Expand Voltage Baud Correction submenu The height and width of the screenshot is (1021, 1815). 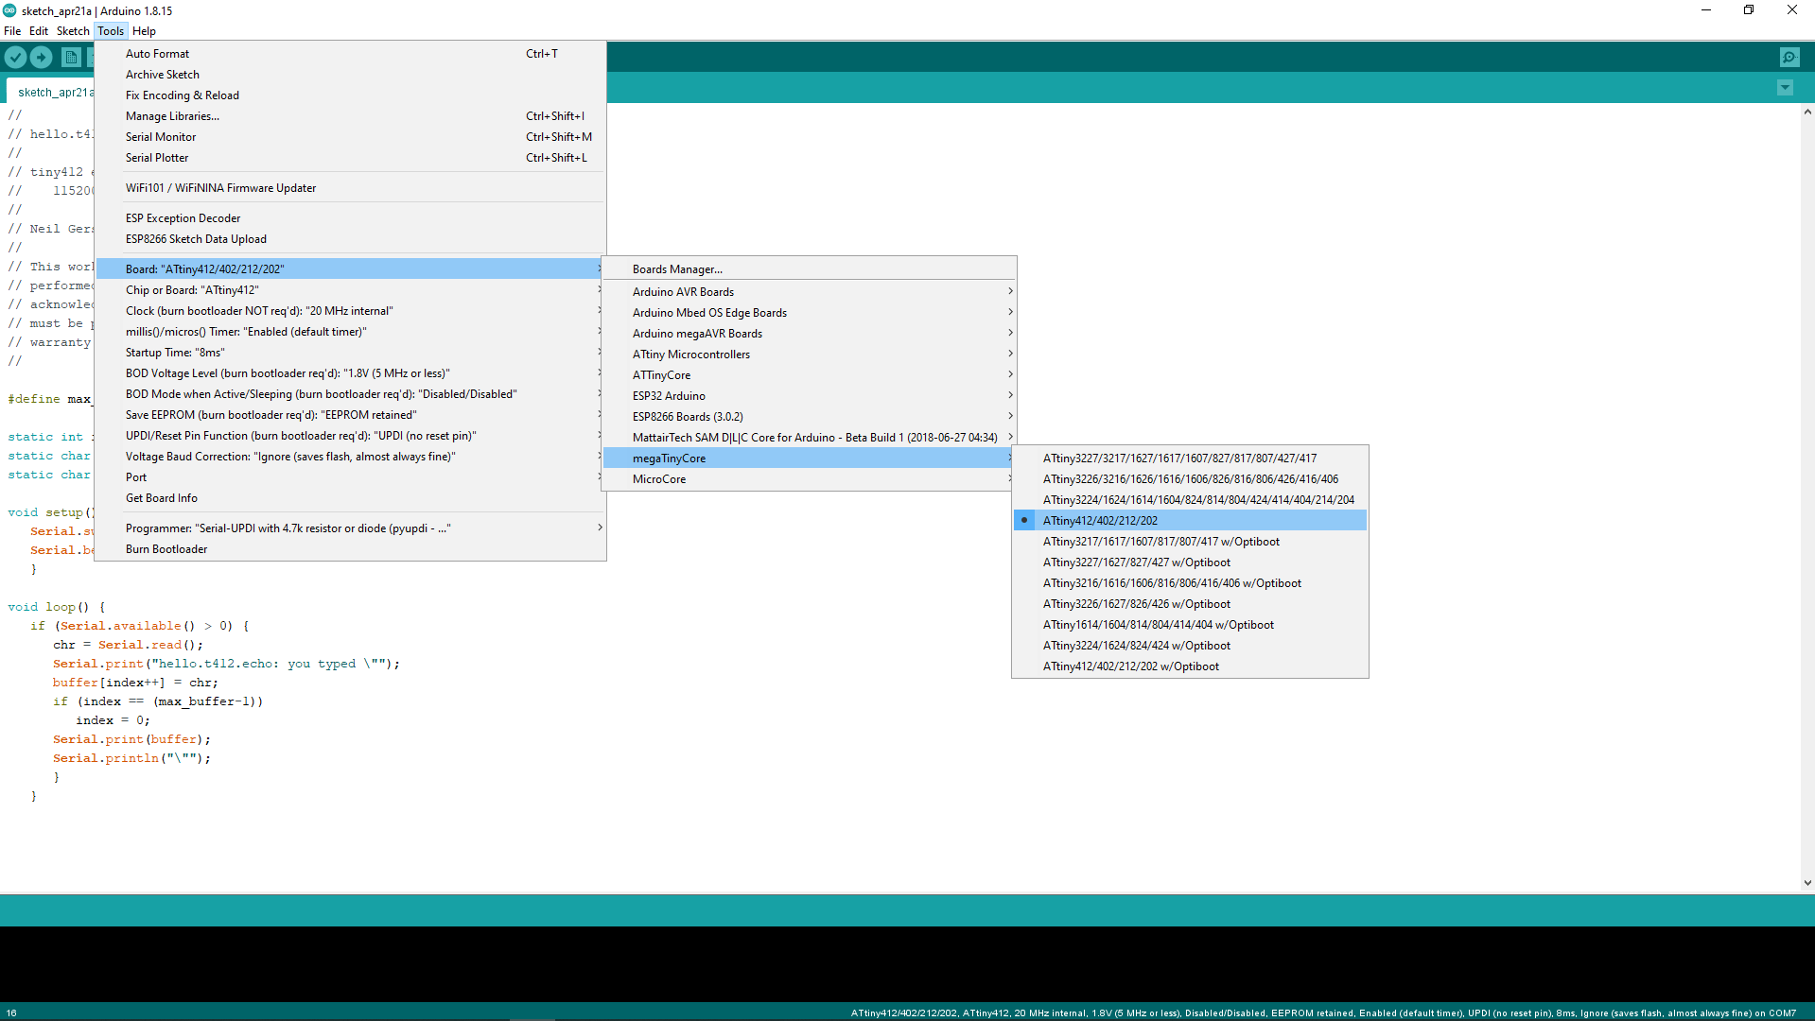coord(350,457)
